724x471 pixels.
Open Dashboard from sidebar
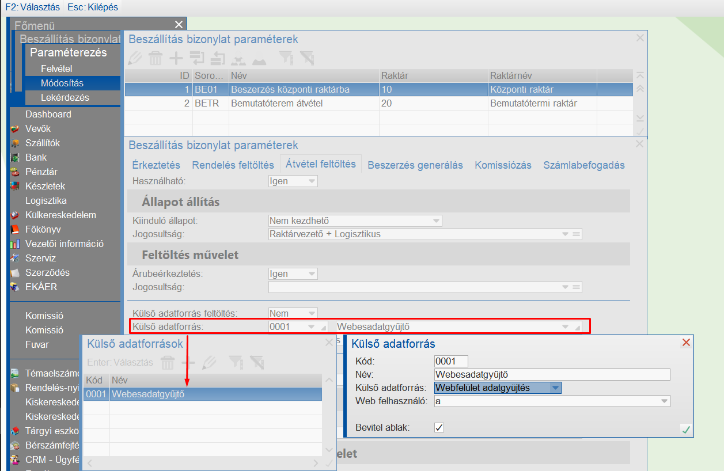(48, 114)
